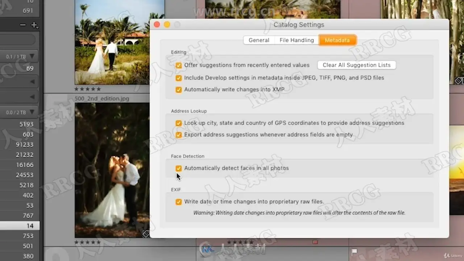Toggle Export address suggestions checkbox
464x261 pixels.
[x=178, y=135]
